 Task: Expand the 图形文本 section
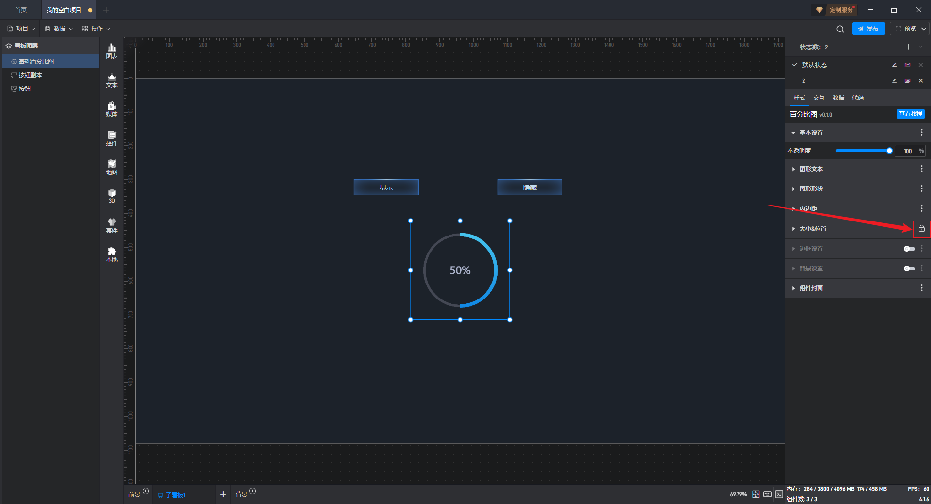tap(793, 169)
